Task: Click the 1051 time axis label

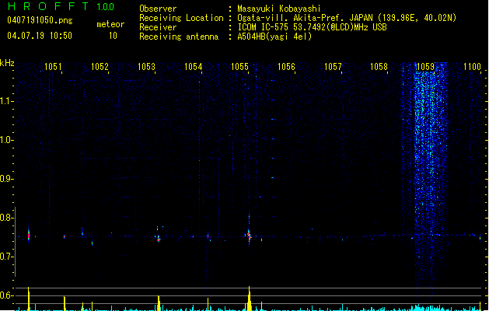Action: (x=53, y=67)
